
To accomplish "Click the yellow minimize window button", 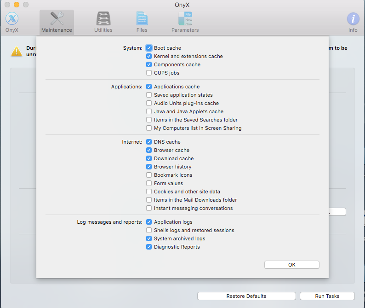I will pos(17,5).
